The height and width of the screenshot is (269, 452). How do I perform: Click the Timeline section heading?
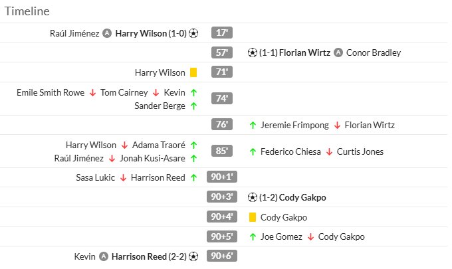tap(27, 11)
